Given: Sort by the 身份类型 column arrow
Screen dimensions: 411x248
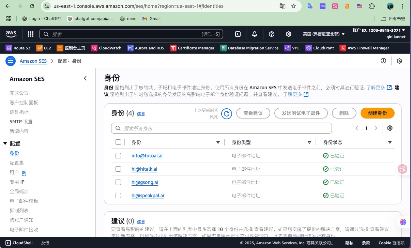Looking at the screenshot, I should click(309, 142).
